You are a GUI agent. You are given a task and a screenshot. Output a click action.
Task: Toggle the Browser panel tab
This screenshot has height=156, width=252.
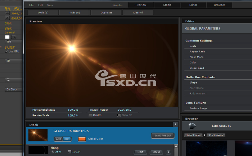point(219,5)
